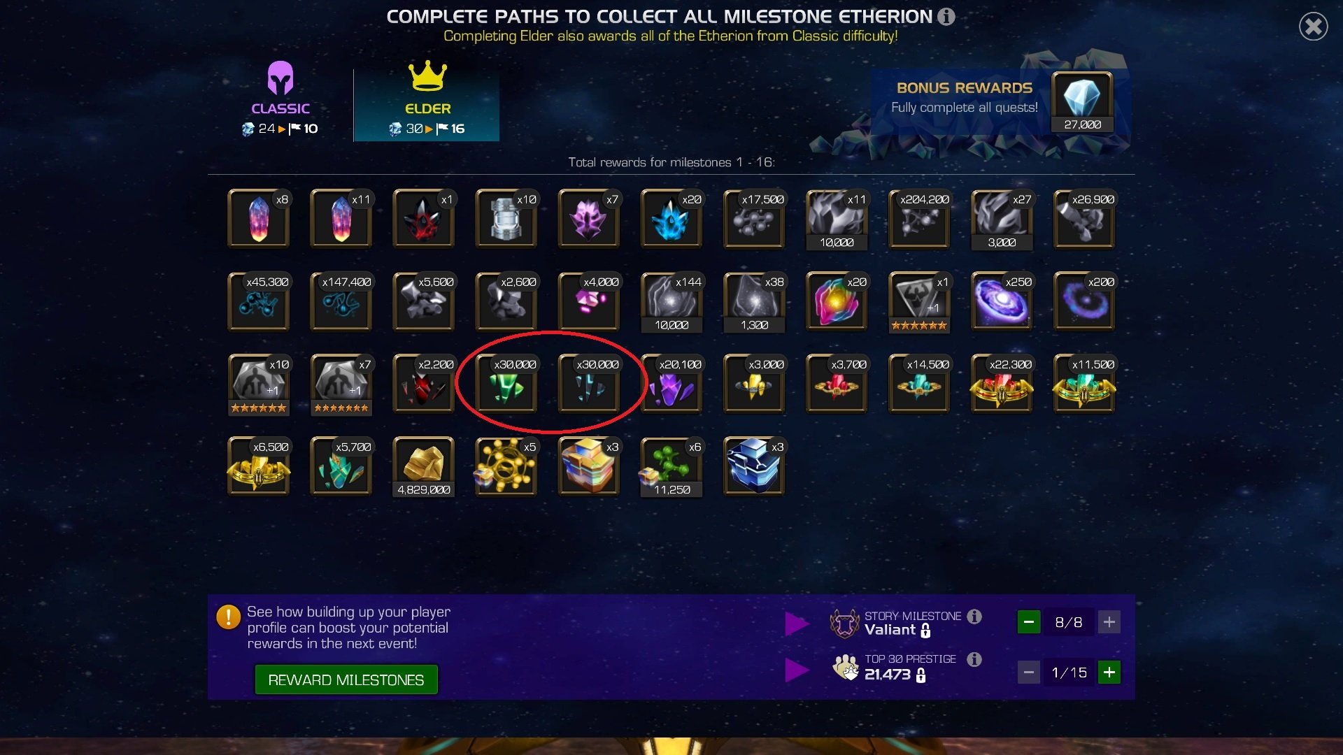Open Reward Milestones
The height and width of the screenshot is (755, 1343).
pos(346,679)
